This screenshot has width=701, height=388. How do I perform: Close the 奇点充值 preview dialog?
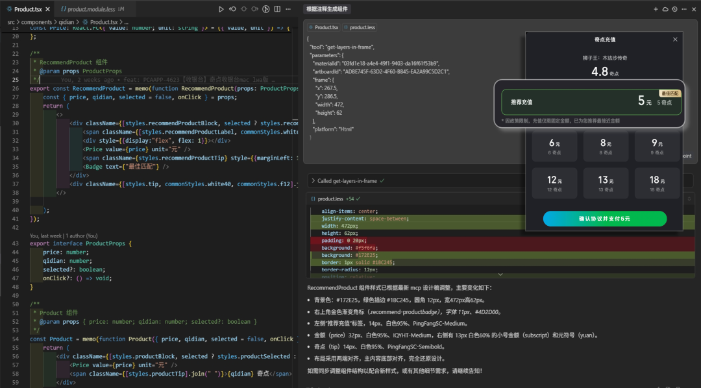[675, 40]
